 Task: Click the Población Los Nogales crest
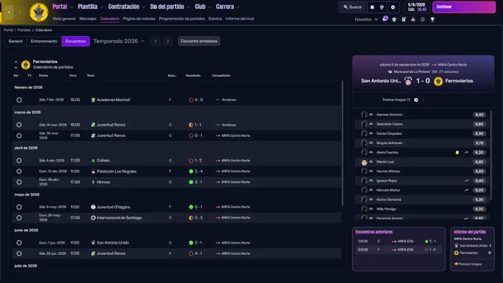(93, 171)
